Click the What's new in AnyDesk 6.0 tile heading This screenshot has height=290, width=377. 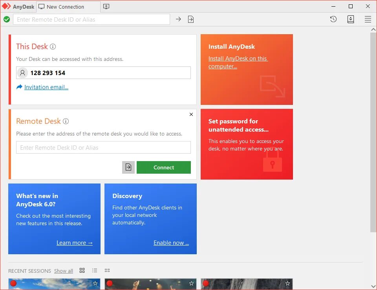coord(37,200)
